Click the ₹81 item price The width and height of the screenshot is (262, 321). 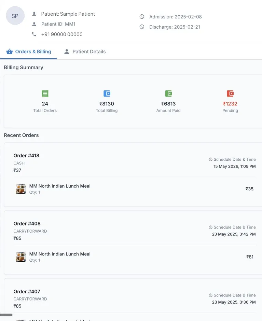click(250, 257)
